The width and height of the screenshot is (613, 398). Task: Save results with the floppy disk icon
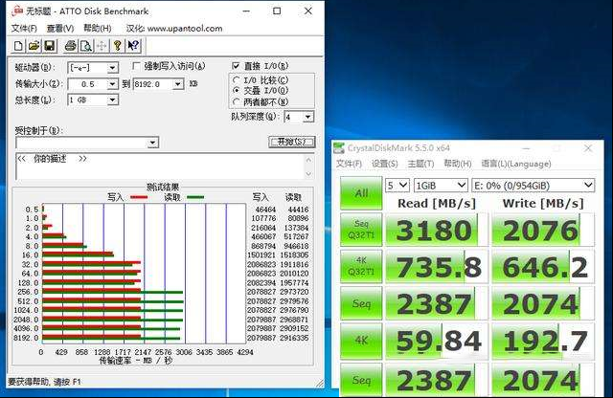(50, 46)
